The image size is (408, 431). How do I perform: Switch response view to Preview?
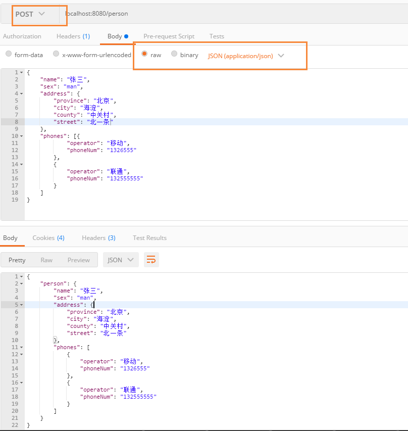point(79,260)
